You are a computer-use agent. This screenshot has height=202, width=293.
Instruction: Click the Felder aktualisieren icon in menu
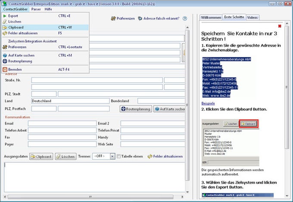(5, 33)
